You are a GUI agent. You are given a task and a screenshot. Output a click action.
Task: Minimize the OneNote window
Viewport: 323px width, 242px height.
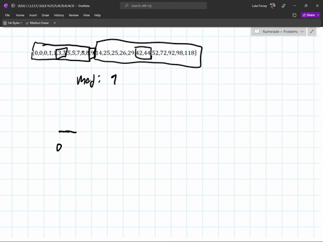(x=295, y=5)
